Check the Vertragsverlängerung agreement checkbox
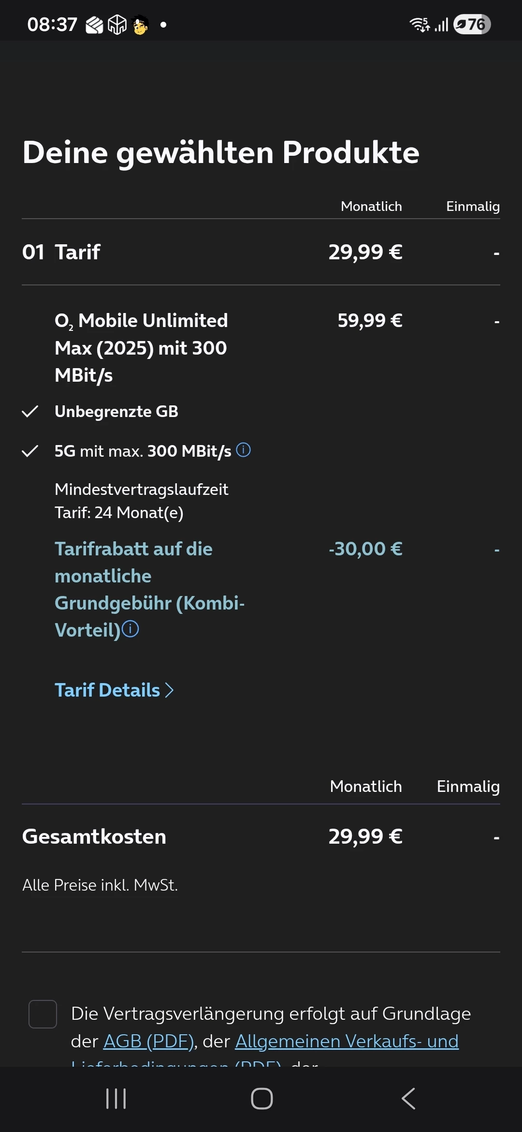This screenshot has width=522, height=1132. coord(43,1014)
